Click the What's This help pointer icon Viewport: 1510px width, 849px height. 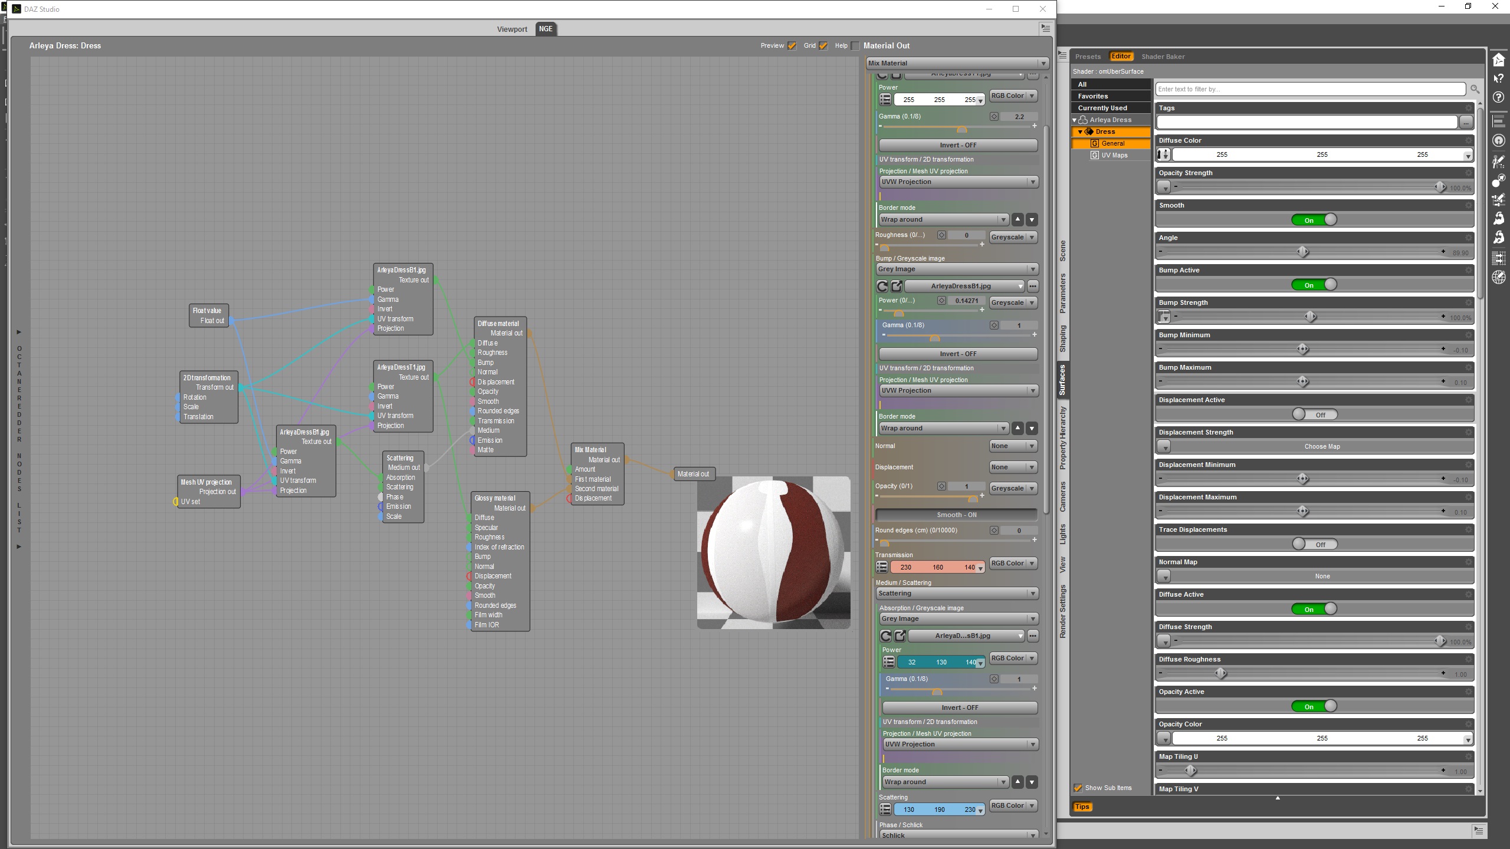[1499, 78]
